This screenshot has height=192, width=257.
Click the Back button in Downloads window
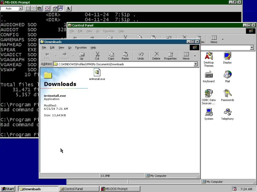[47, 56]
